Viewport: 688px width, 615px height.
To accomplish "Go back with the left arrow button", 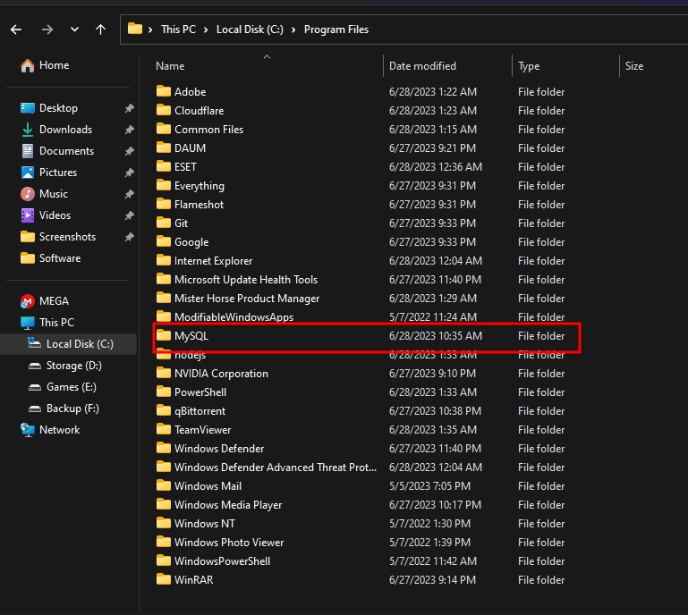I will coord(16,29).
